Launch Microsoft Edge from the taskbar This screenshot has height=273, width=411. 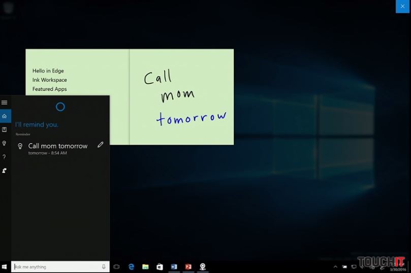(x=131, y=267)
